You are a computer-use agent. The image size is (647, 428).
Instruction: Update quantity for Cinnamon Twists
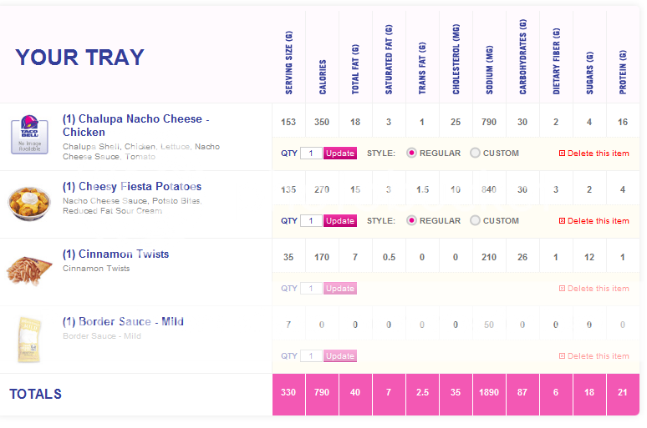[340, 289]
